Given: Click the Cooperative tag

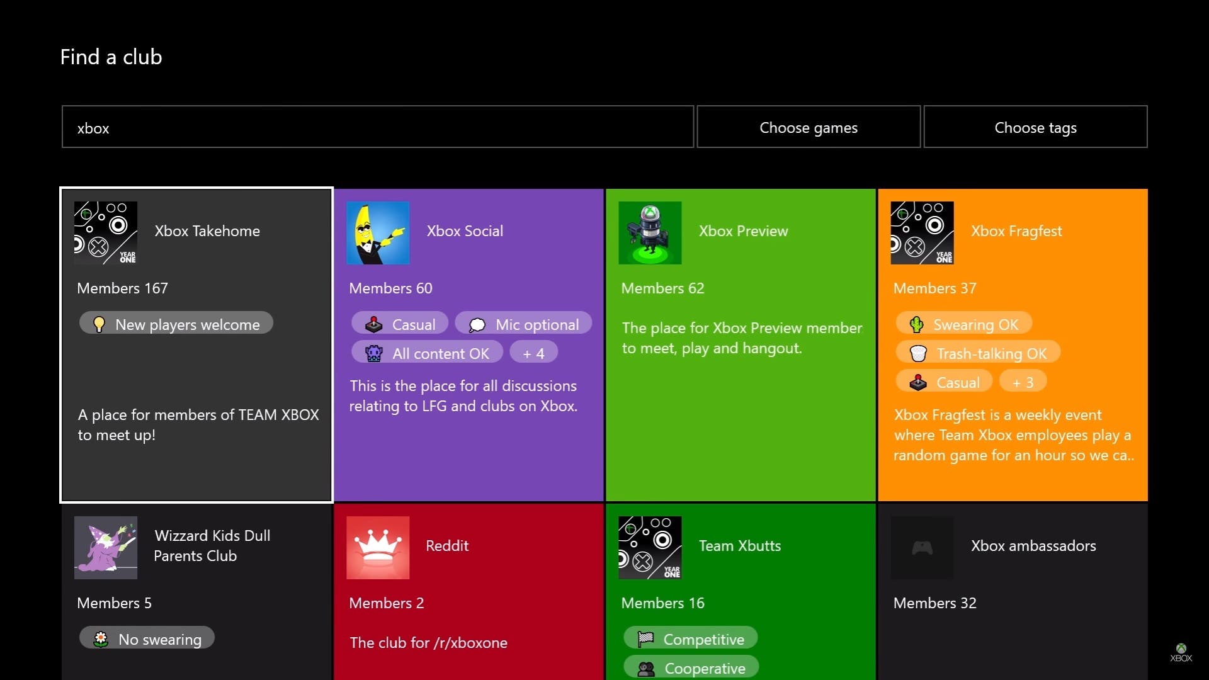Looking at the screenshot, I should [x=691, y=667].
